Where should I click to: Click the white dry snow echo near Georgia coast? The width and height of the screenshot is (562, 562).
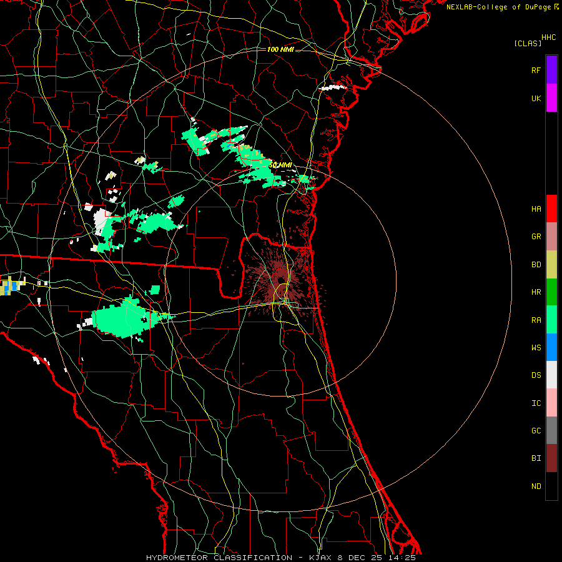tap(333, 87)
